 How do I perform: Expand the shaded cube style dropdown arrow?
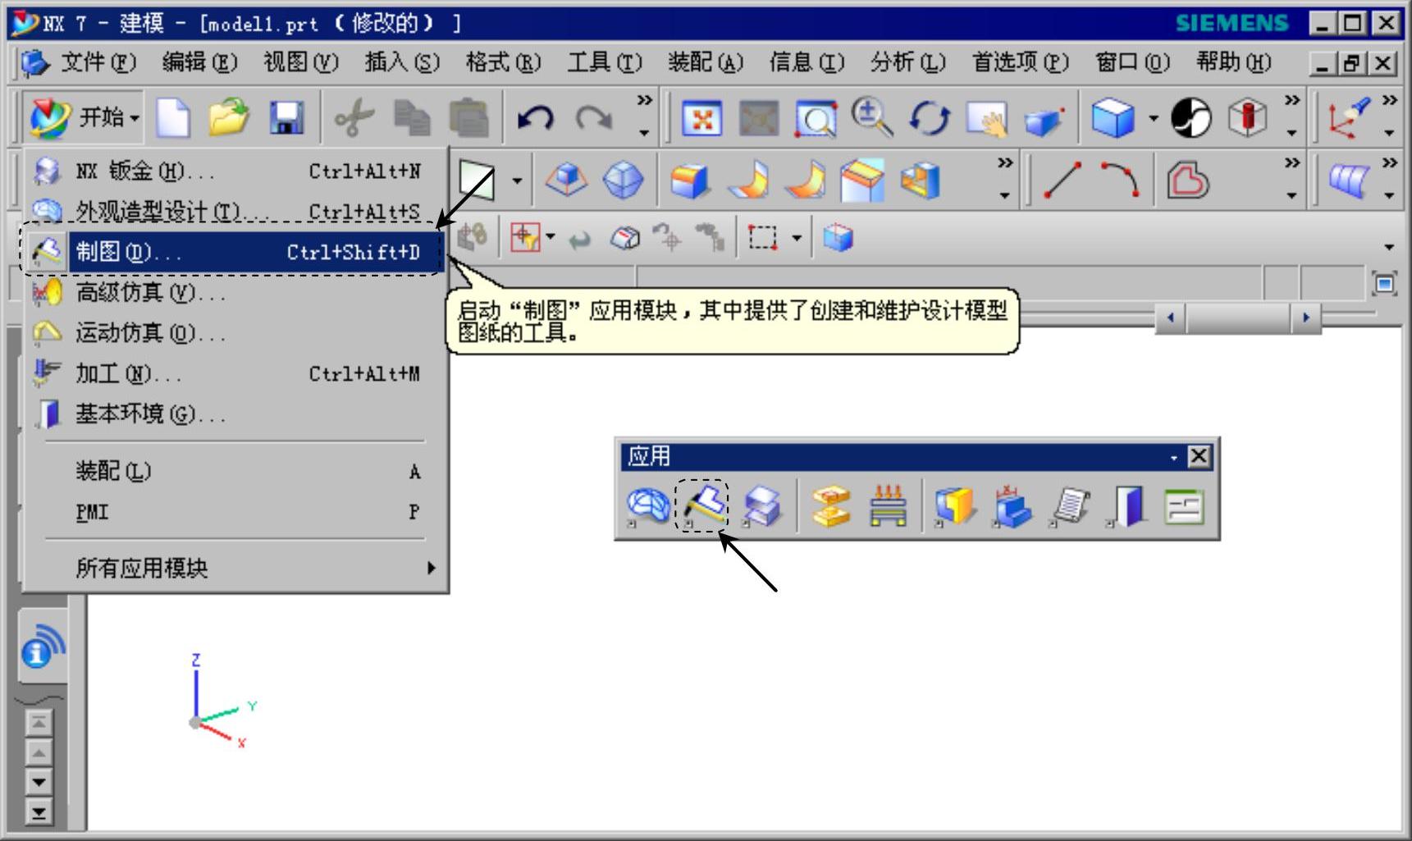pos(1153,119)
